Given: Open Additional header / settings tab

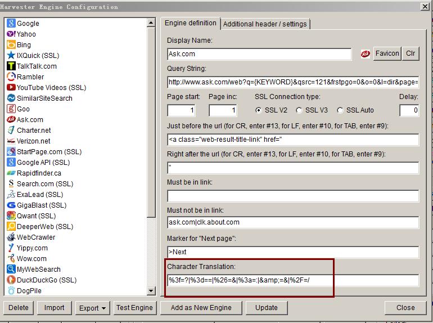Looking at the screenshot, I should coord(265,24).
